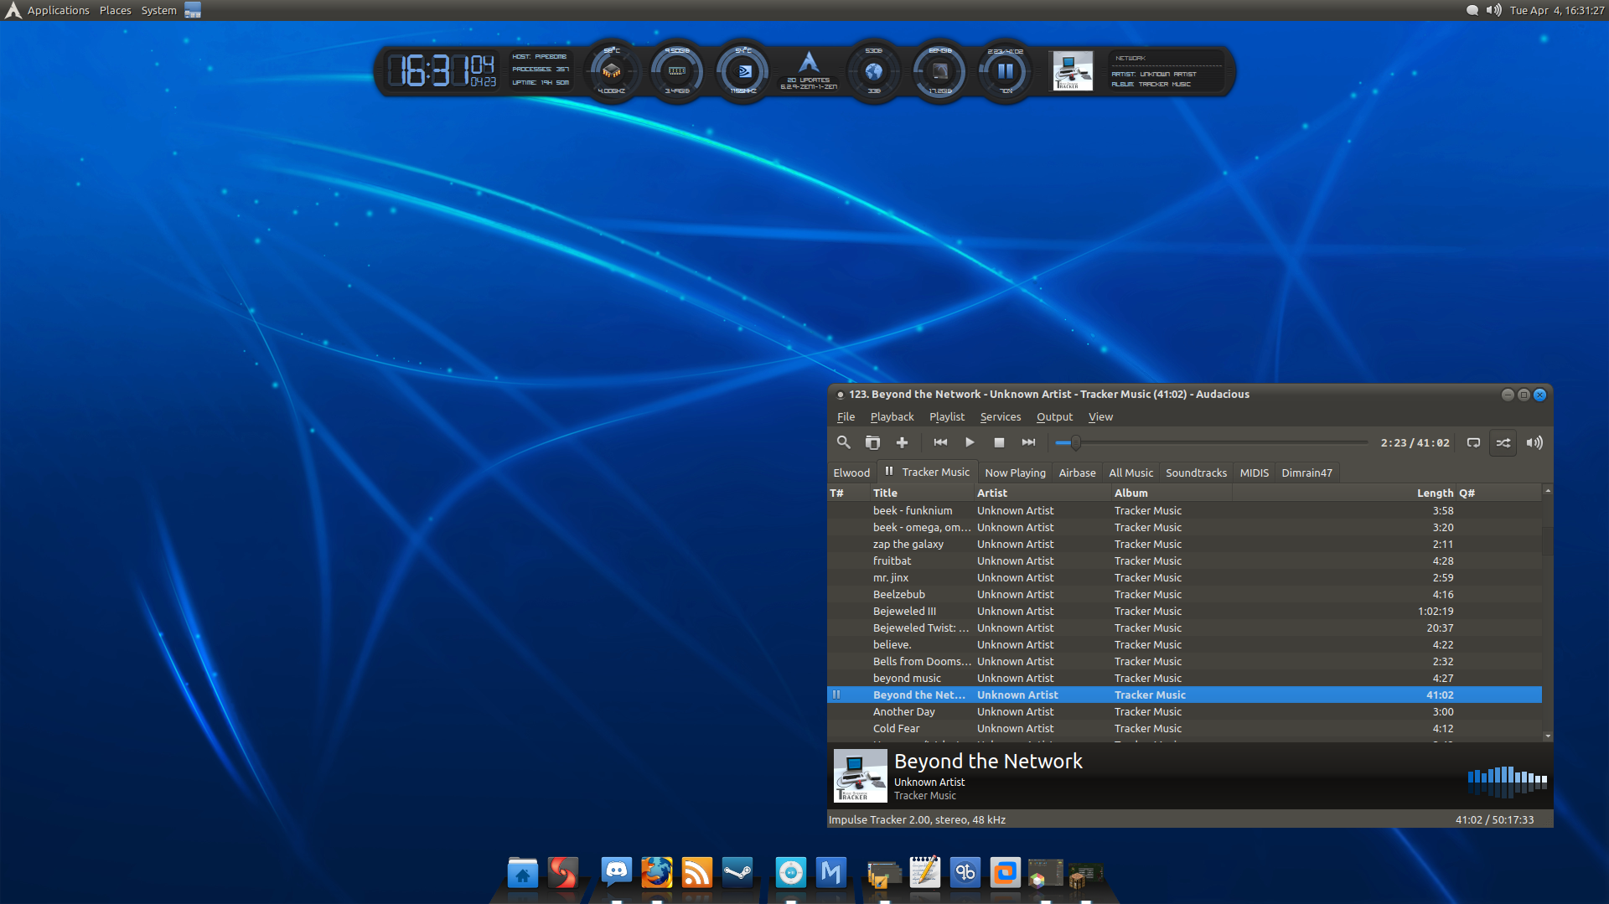
Task: Open the View menu
Action: [x=1100, y=416]
